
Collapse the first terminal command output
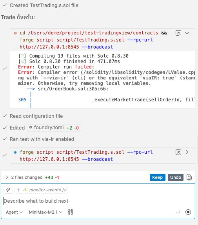[187, 33]
